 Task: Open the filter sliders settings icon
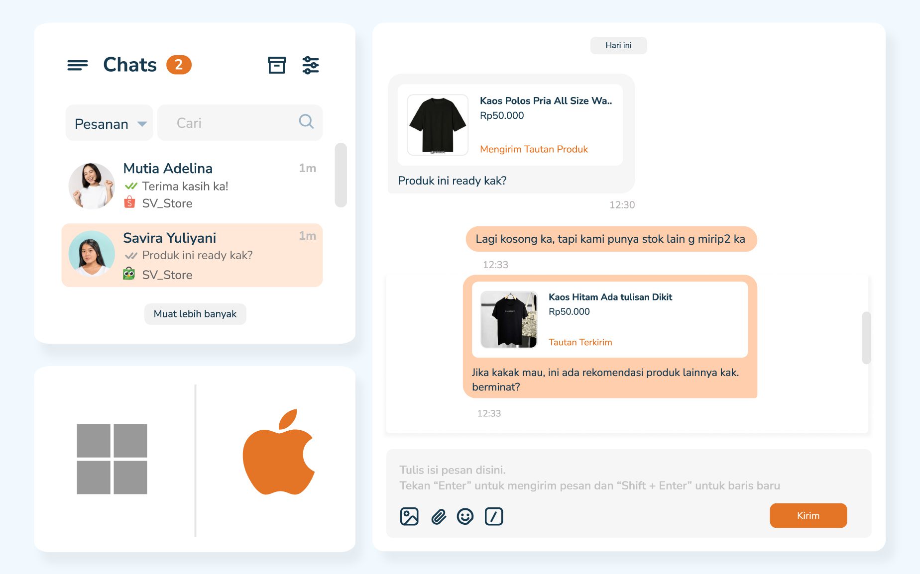(311, 65)
